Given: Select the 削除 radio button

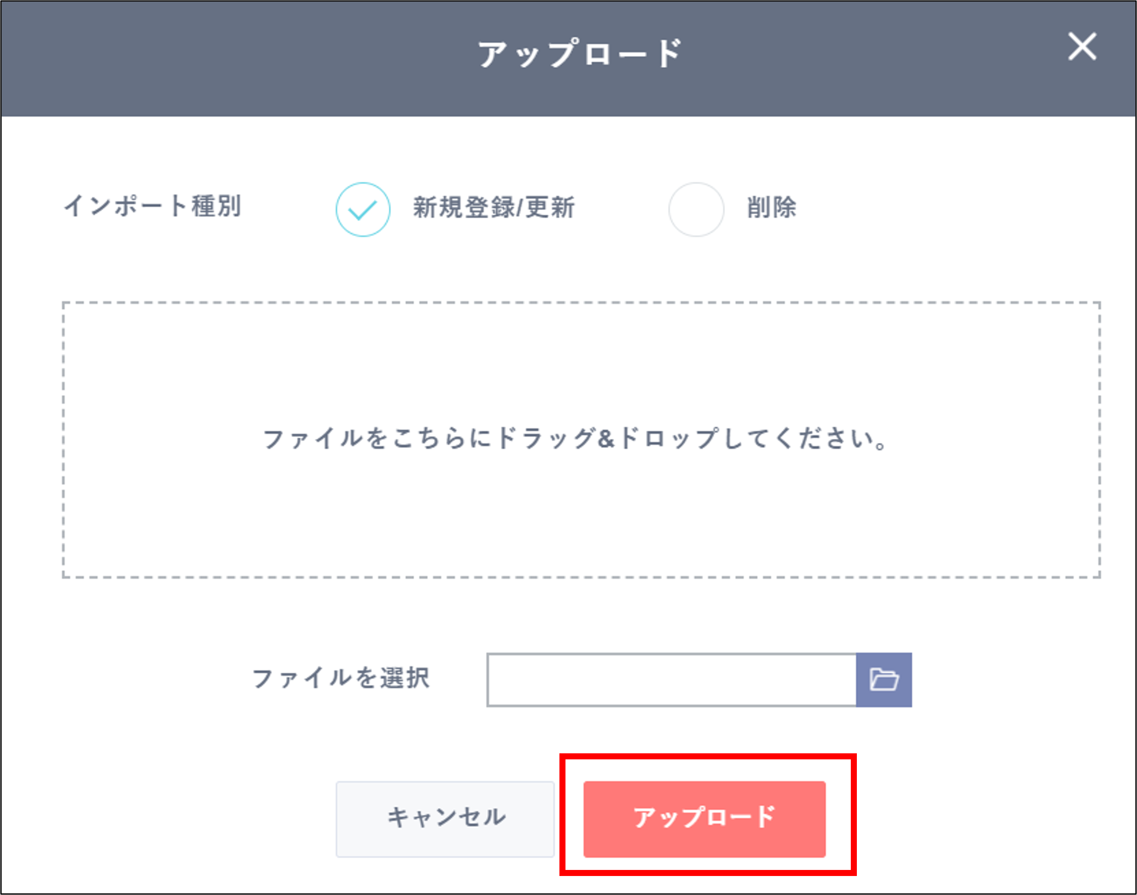Looking at the screenshot, I should pyautogui.click(x=696, y=209).
